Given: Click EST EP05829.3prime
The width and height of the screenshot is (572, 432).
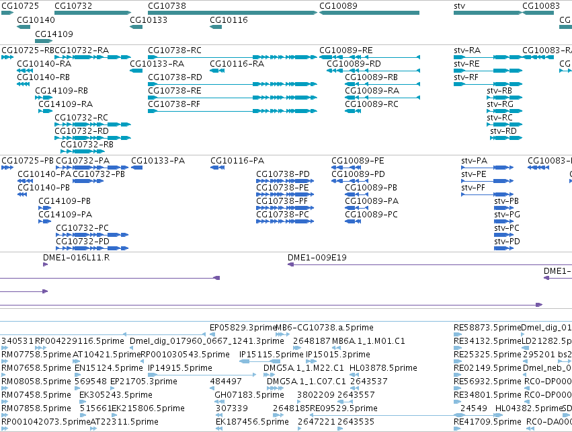Looking at the screenshot, I should tap(212, 334).
